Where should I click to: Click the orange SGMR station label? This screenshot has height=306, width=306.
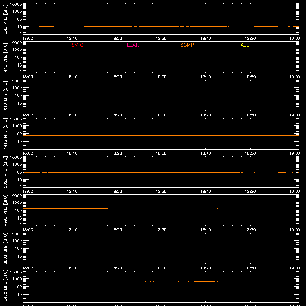pos(187,45)
